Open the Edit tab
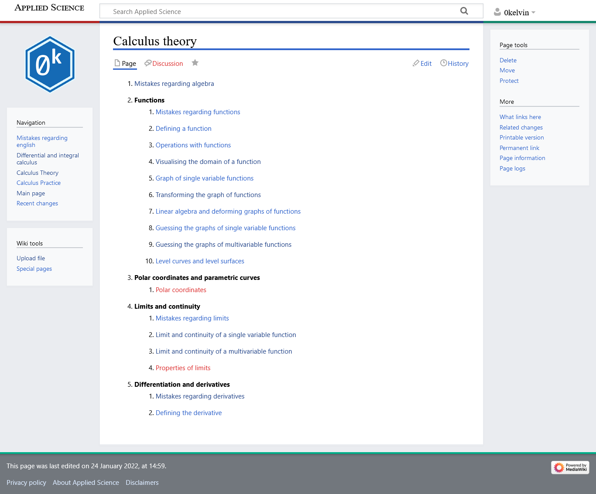This screenshot has height=494, width=596. pyautogui.click(x=422, y=64)
